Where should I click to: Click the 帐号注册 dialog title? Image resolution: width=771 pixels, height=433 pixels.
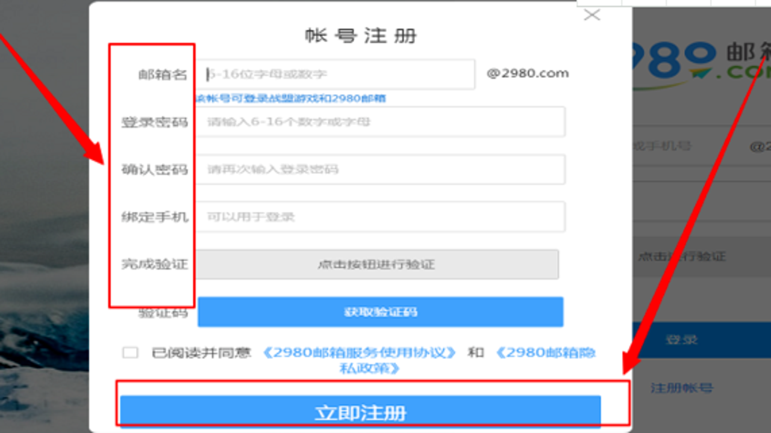pos(361,35)
